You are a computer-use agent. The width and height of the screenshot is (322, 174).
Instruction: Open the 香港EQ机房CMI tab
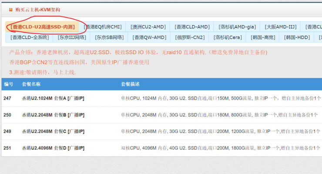click(103, 27)
